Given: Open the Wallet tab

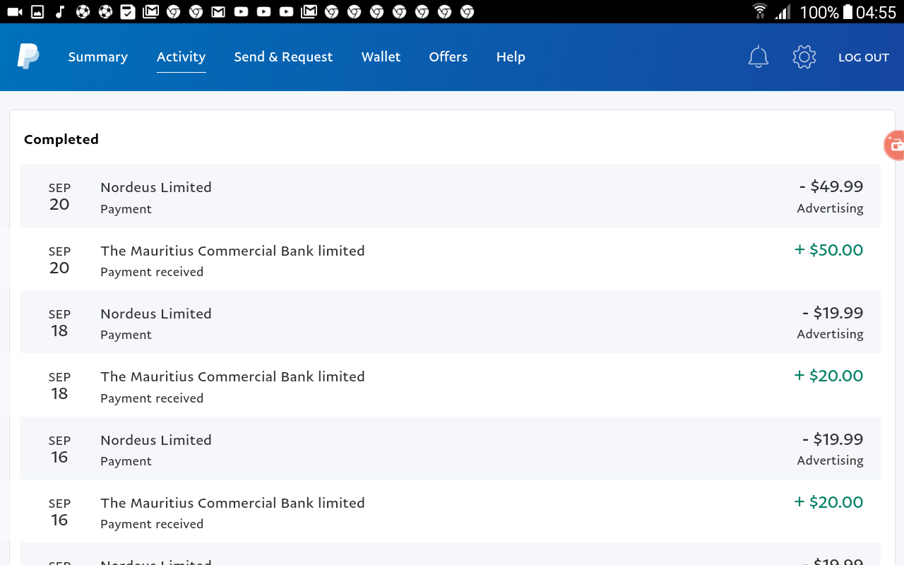Looking at the screenshot, I should pos(381,57).
